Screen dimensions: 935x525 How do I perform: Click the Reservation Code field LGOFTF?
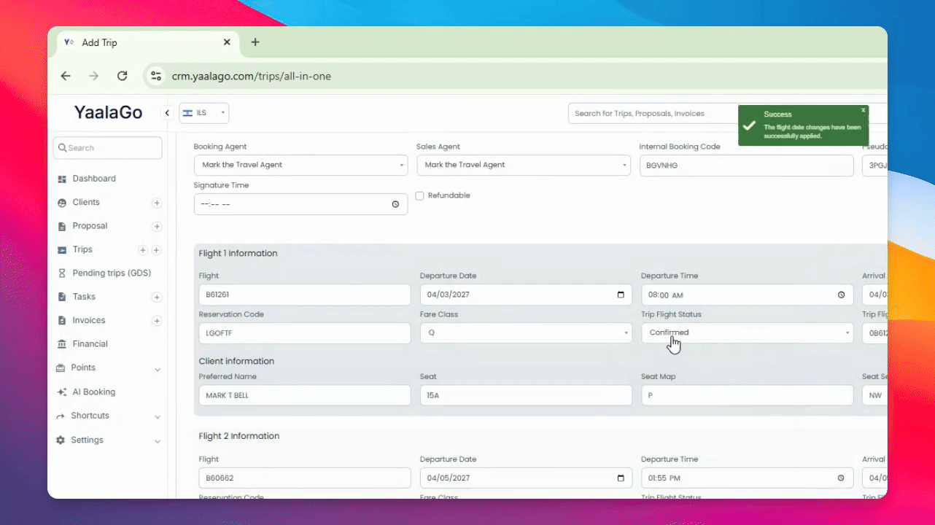[x=305, y=333]
